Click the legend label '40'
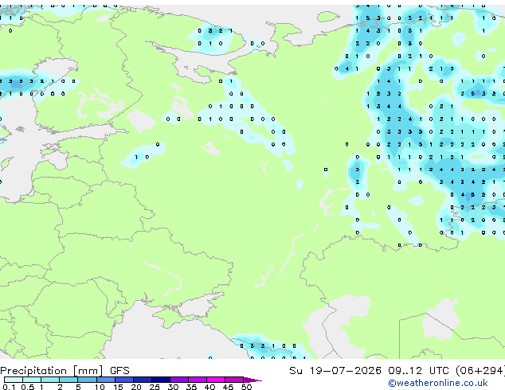Screen dimensions: 505x390 pyautogui.click(x=209, y=387)
